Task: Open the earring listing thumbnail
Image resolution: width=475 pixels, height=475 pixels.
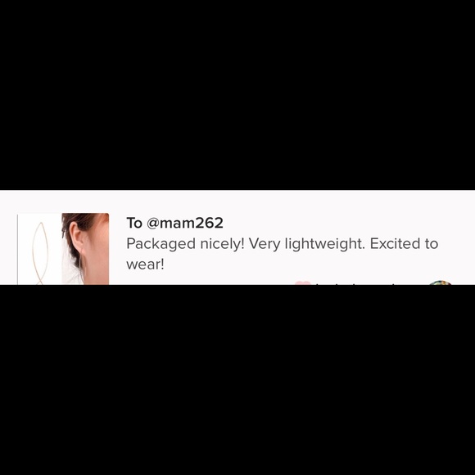Action: (63, 249)
